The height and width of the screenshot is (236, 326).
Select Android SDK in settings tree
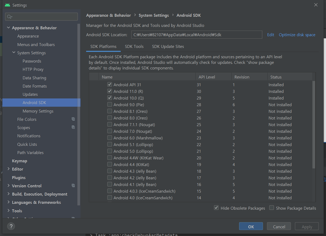coord(41,103)
